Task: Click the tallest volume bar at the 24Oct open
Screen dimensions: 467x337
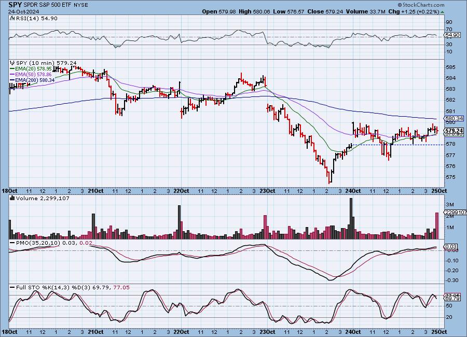Action: tap(351, 218)
